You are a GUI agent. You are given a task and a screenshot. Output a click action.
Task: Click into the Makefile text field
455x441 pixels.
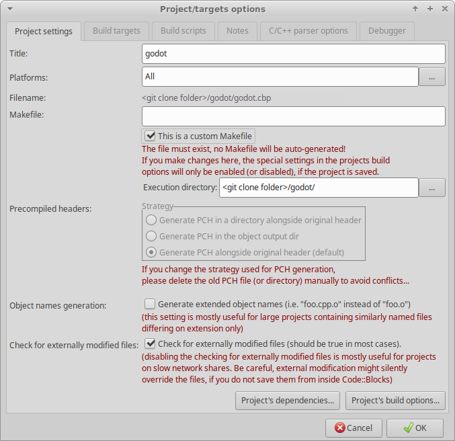pyautogui.click(x=294, y=116)
